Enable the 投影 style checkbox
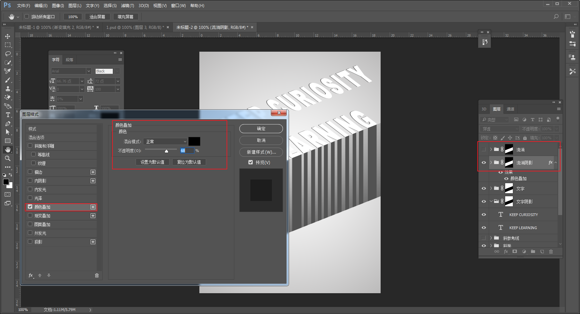 (x=30, y=242)
